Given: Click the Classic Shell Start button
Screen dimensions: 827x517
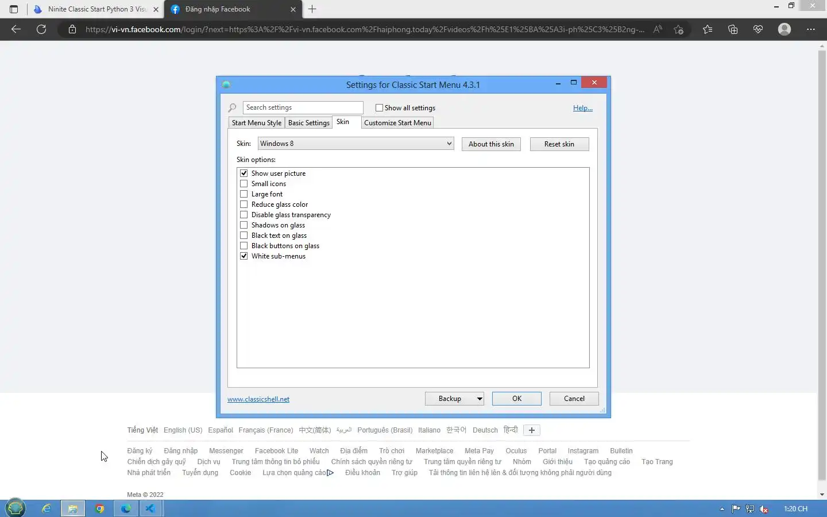Looking at the screenshot, I should (x=16, y=508).
